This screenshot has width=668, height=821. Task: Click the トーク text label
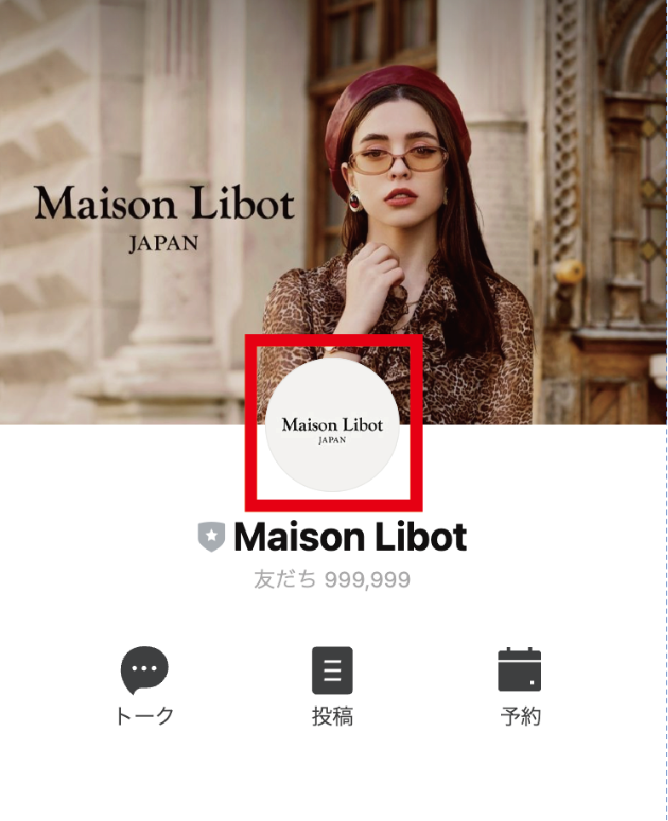tap(144, 716)
